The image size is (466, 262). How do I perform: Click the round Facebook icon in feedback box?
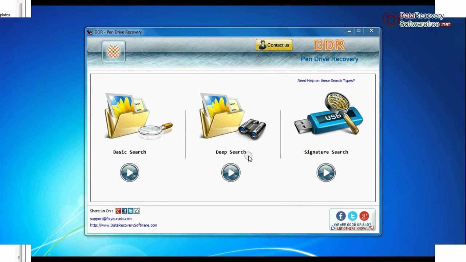(341, 216)
